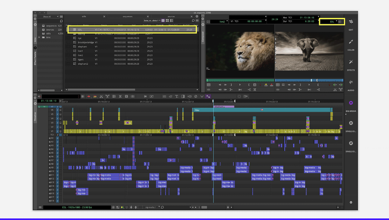
Task: Click the scissors icon under the record monitor
Action: [335, 90]
